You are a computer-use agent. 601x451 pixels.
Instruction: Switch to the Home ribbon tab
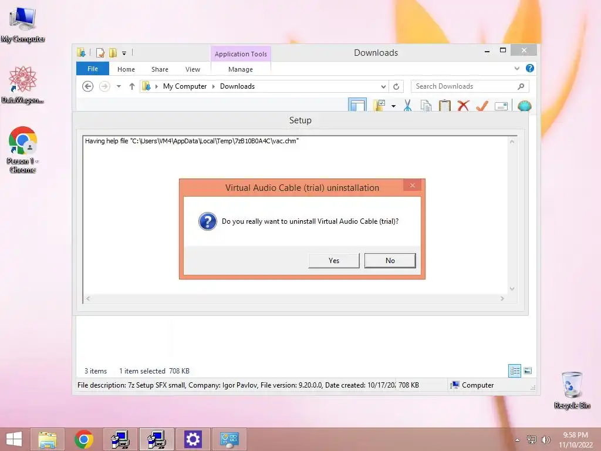(126, 69)
